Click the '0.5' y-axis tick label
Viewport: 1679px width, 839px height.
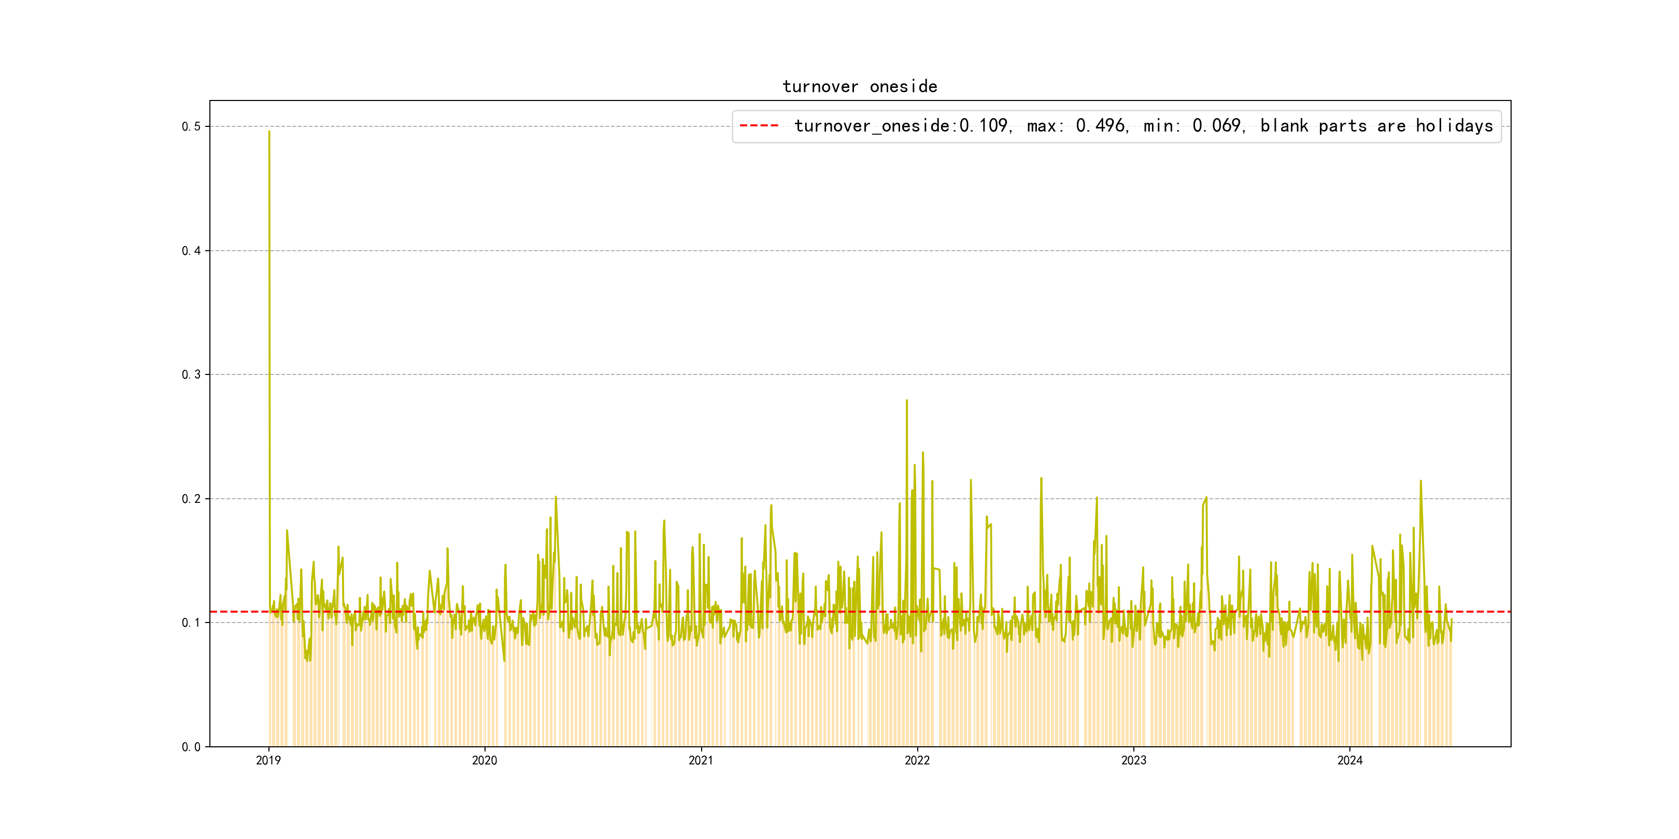[191, 126]
